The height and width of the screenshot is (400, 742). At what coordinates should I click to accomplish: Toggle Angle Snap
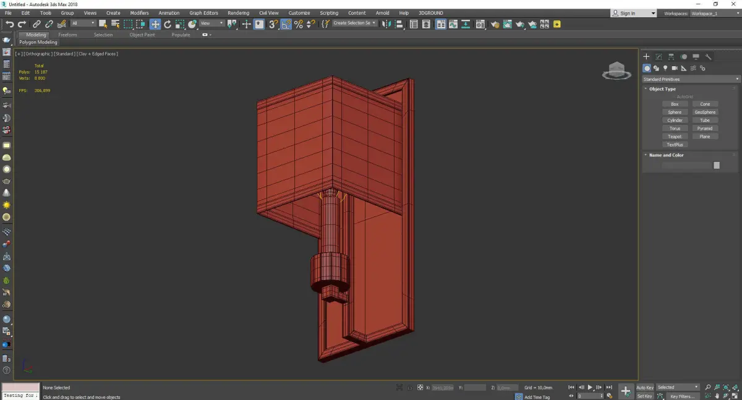pyautogui.click(x=286, y=24)
